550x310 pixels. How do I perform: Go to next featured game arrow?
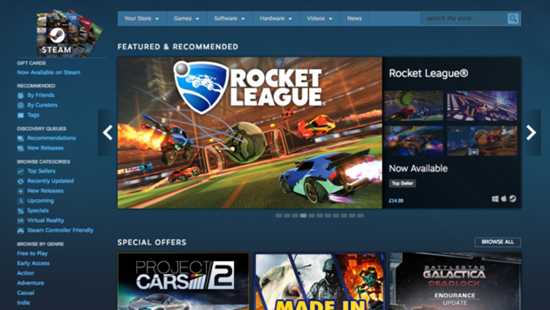coord(531,132)
